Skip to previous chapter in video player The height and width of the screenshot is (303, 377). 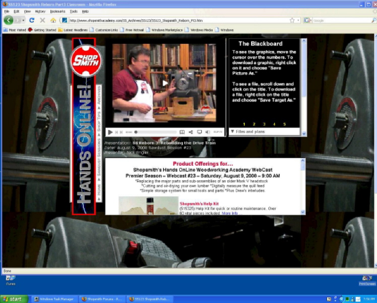(116, 132)
